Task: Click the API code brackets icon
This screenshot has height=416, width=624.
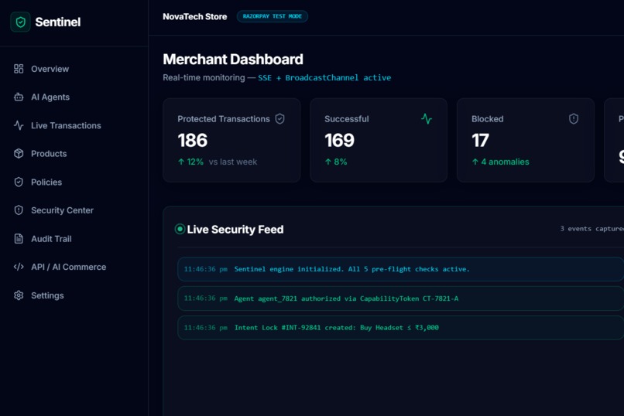Action: tap(19, 267)
